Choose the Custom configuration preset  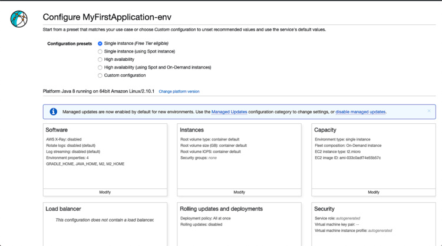point(100,76)
